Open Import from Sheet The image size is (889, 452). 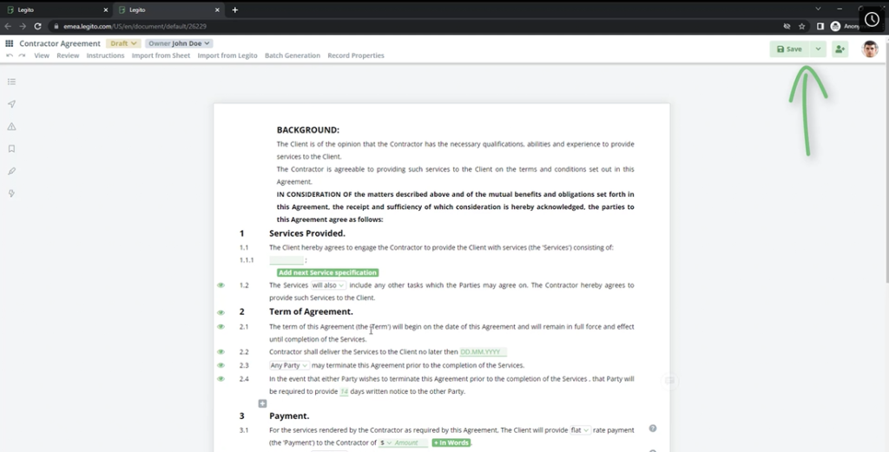pyautogui.click(x=161, y=56)
